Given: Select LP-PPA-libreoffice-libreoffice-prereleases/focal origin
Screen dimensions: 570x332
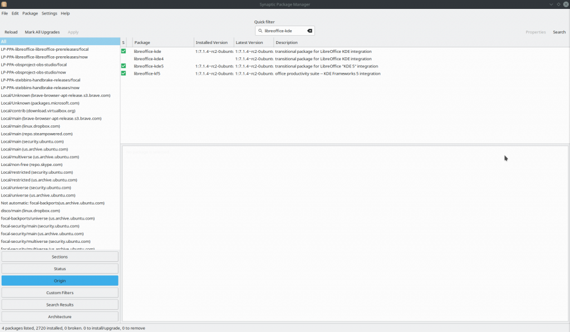Looking at the screenshot, I should point(45,50).
